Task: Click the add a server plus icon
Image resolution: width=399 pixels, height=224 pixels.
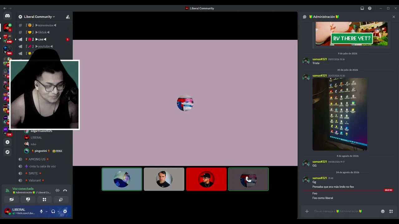Action: [7, 142]
